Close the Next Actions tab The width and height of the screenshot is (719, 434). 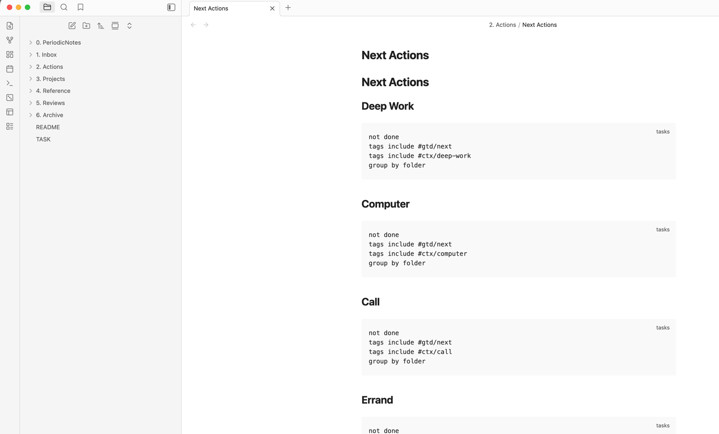[x=272, y=8]
